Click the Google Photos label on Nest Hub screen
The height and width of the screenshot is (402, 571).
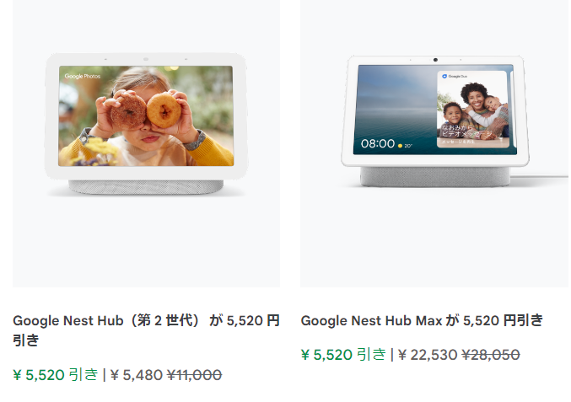point(83,76)
